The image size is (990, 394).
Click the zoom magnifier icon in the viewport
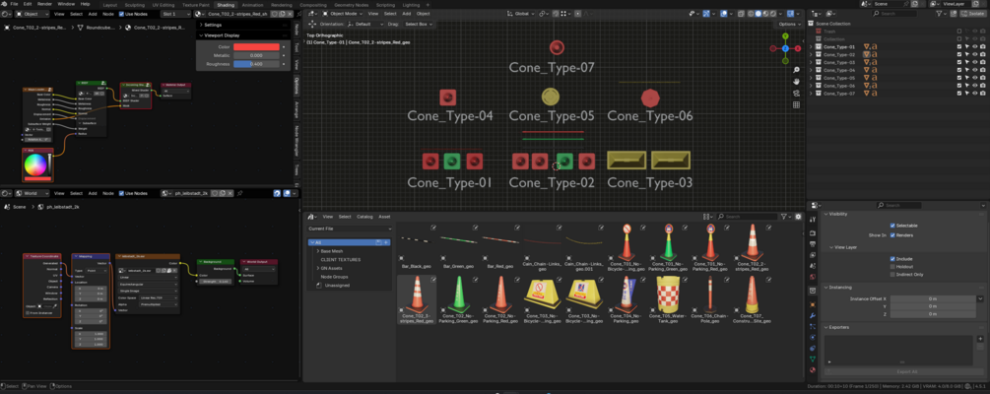[x=796, y=70]
